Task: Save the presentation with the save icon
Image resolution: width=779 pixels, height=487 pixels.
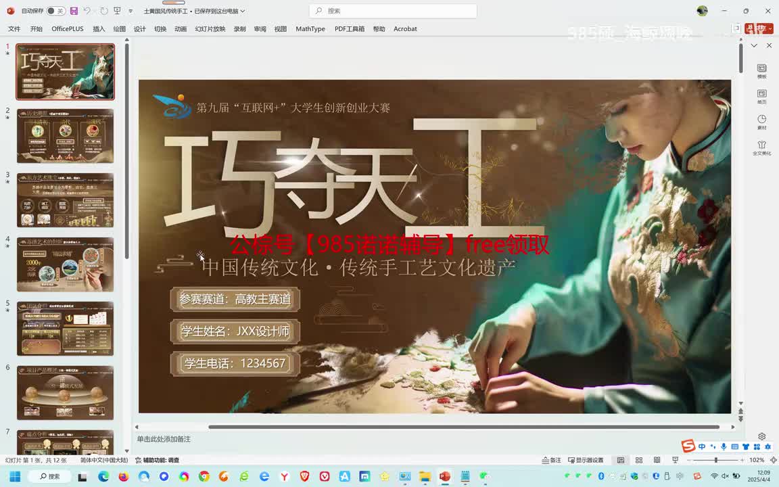Action: click(x=74, y=10)
